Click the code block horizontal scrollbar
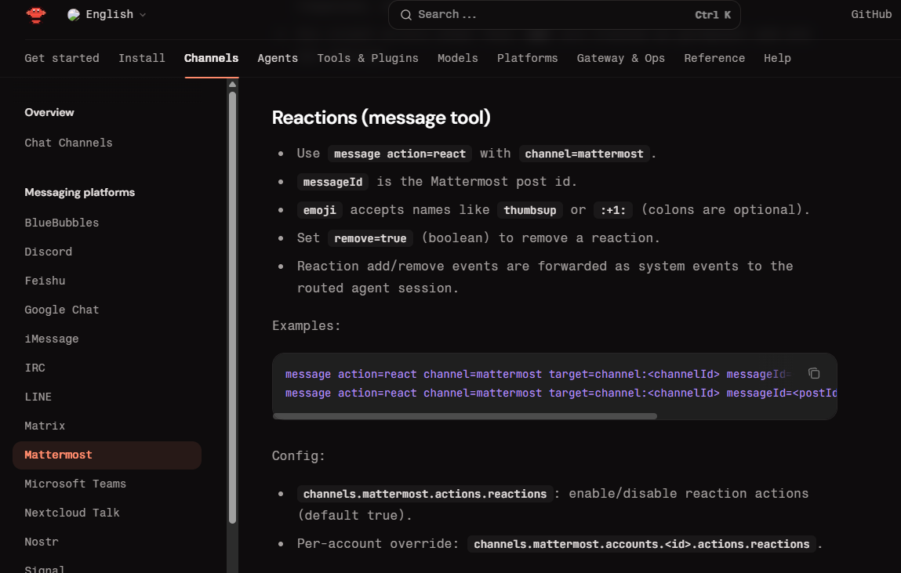Image resolution: width=901 pixels, height=573 pixels. point(465,416)
